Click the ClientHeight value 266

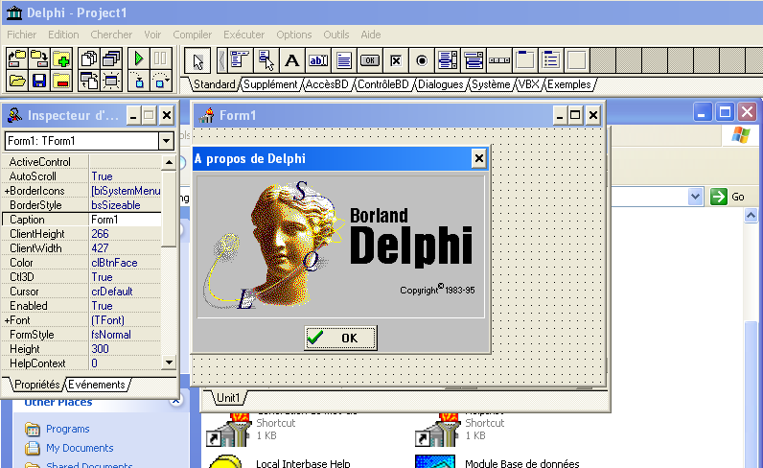pyautogui.click(x=101, y=234)
